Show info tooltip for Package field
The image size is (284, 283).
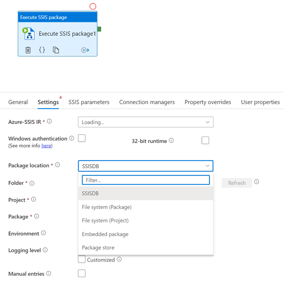coord(37,216)
